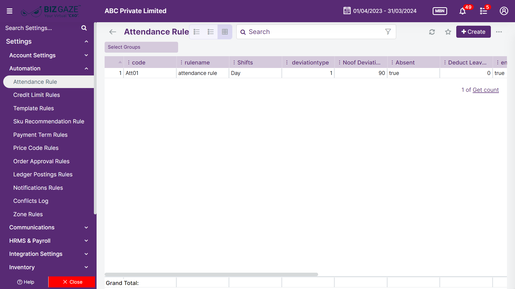This screenshot has width=515, height=289.
Task: Open Credit Limit Rules
Action: pyautogui.click(x=36, y=95)
